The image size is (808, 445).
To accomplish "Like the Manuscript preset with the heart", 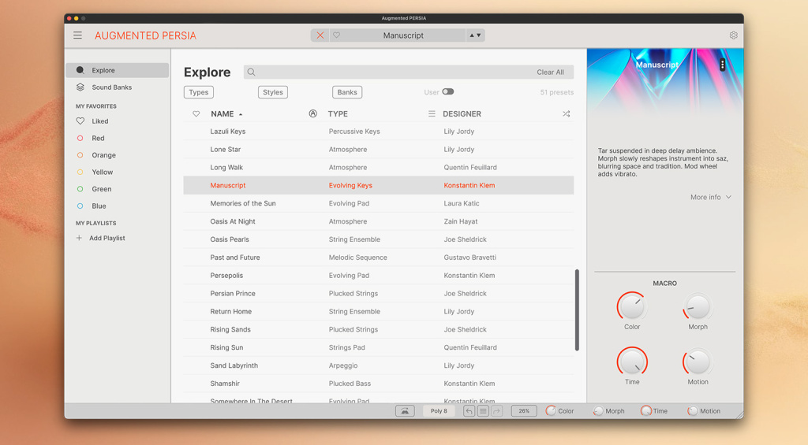I will (x=337, y=35).
